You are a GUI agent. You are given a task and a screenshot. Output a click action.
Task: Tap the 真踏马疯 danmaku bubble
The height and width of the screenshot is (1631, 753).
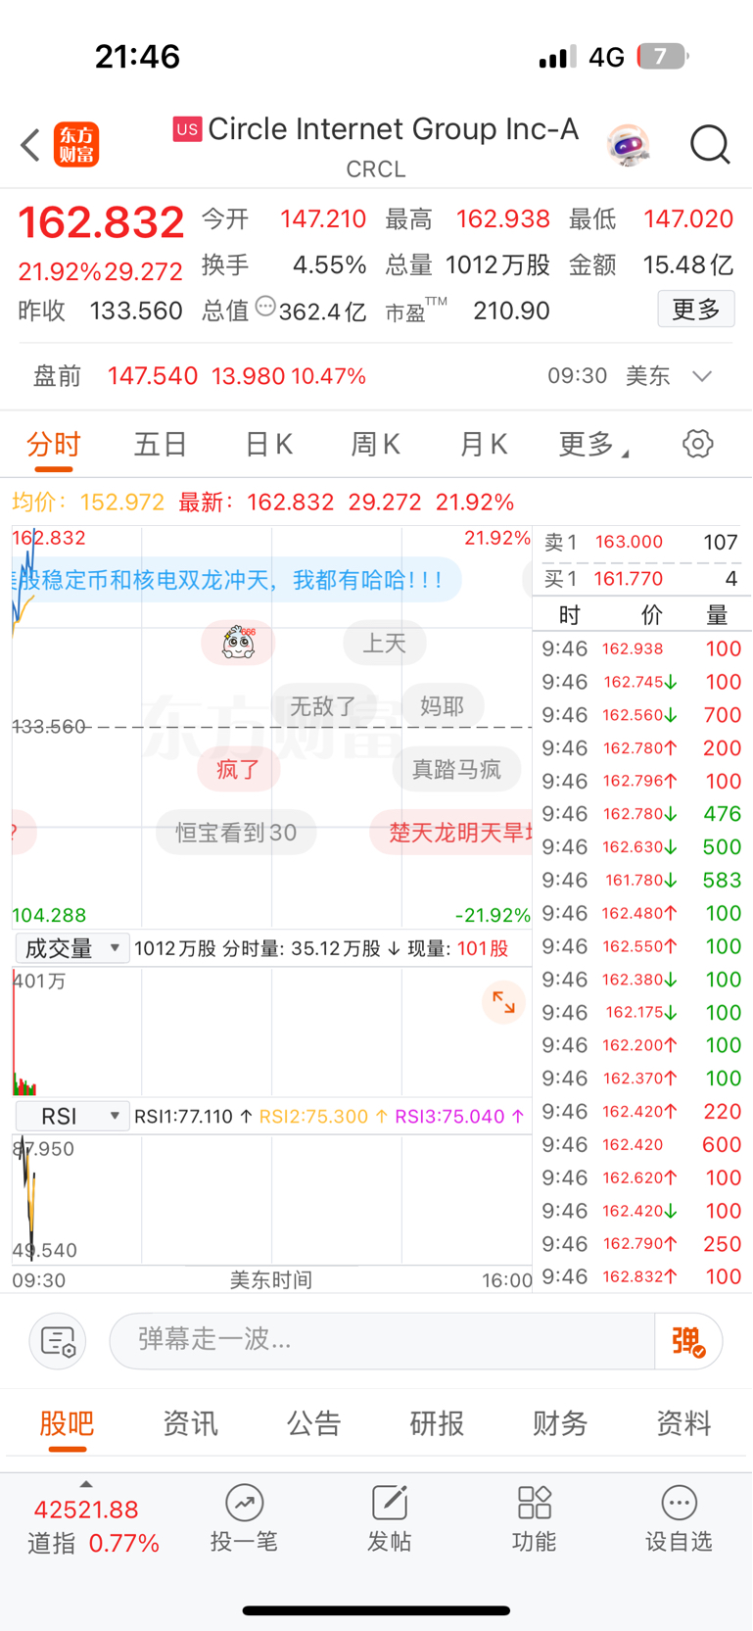pos(456,769)
